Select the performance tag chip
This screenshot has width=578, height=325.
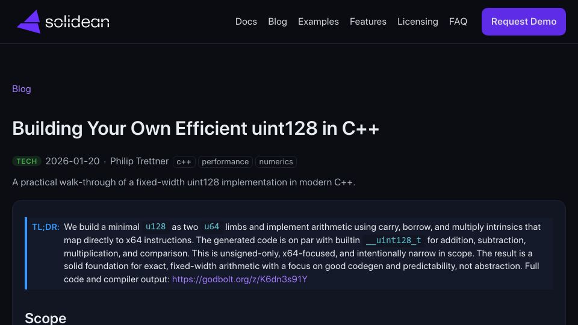click(x=225, y=162)
